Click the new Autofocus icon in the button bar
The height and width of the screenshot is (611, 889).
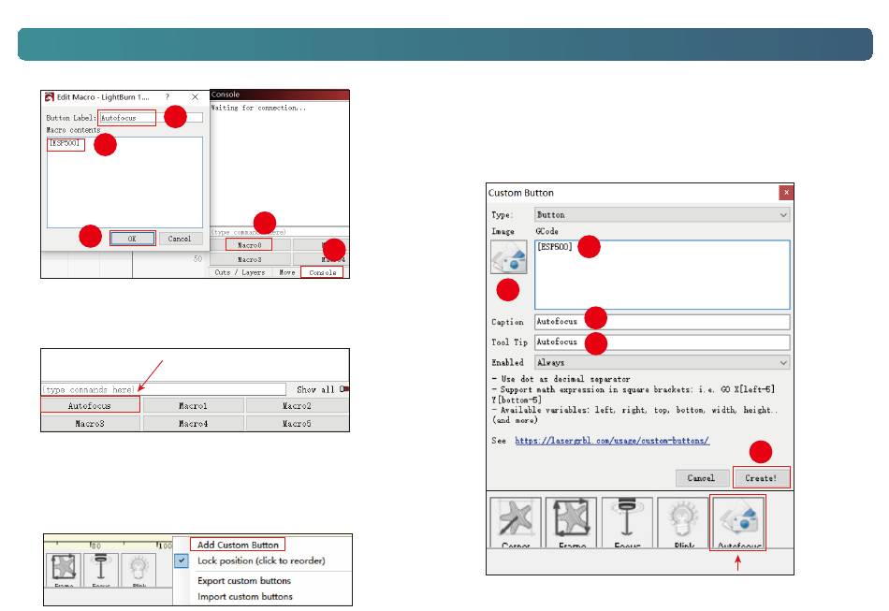pyautogui.click(x=737, y=523)
